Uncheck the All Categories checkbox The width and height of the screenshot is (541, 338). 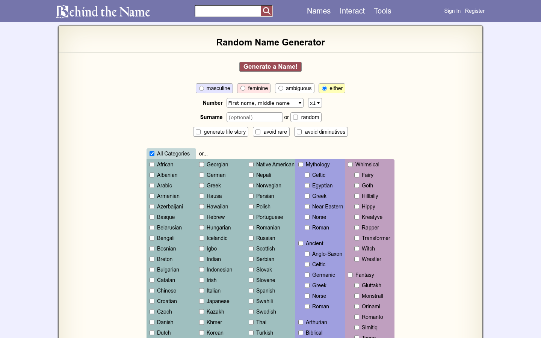[x=152, y=154]
